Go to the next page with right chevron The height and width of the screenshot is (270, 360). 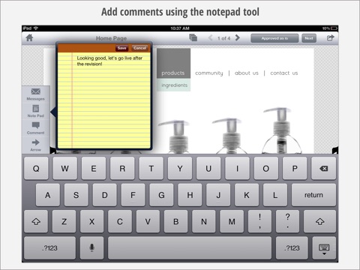tap(238, 38)
